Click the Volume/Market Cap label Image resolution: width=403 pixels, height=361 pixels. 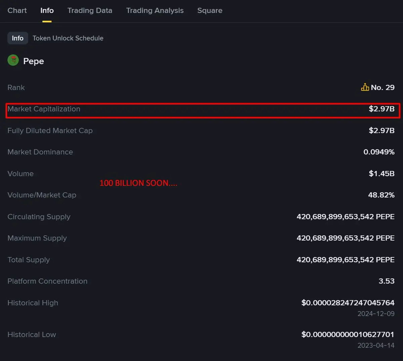pos(42,195)
